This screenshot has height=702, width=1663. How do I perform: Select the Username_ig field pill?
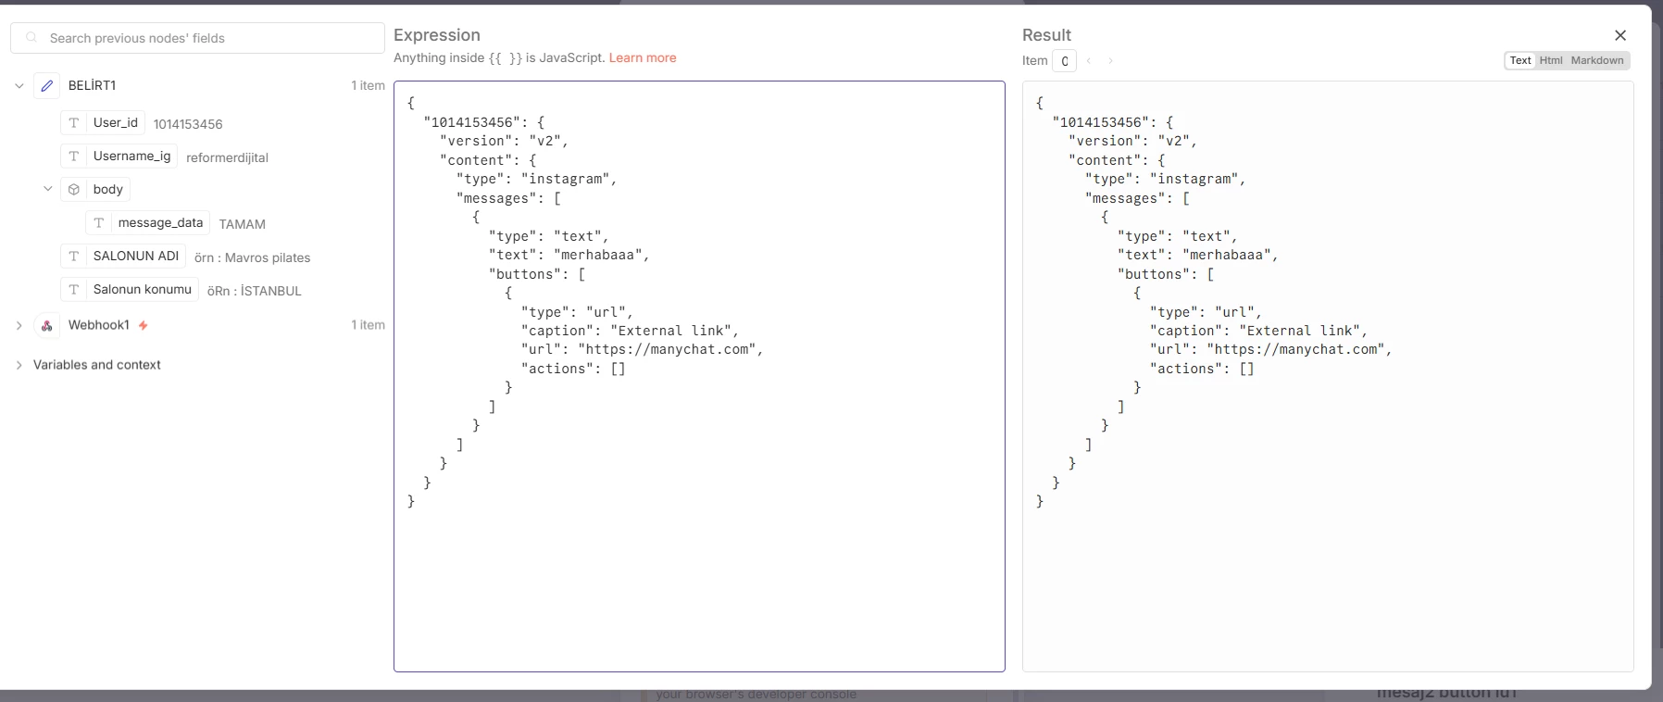click(119, 157)
